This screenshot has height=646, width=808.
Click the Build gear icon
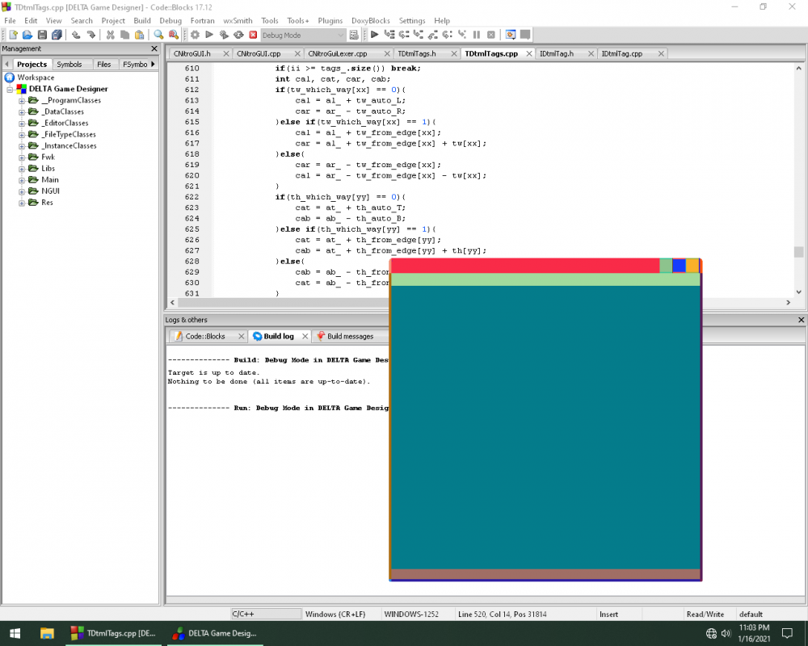click(x=195, y=35)
